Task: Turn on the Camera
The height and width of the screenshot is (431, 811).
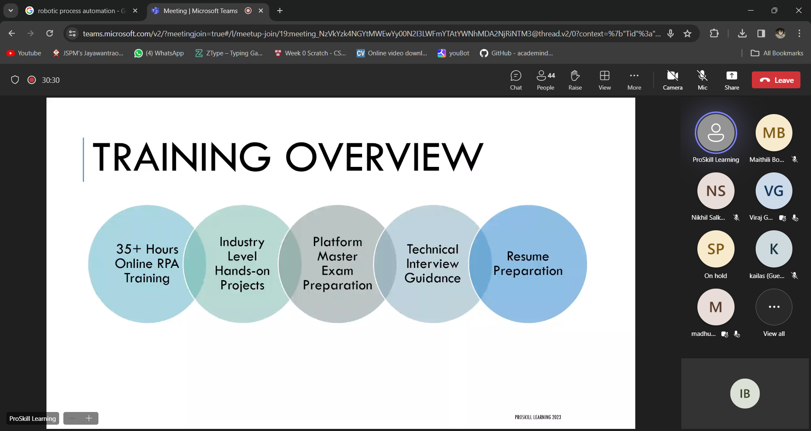Action: (x=672, y=80)
